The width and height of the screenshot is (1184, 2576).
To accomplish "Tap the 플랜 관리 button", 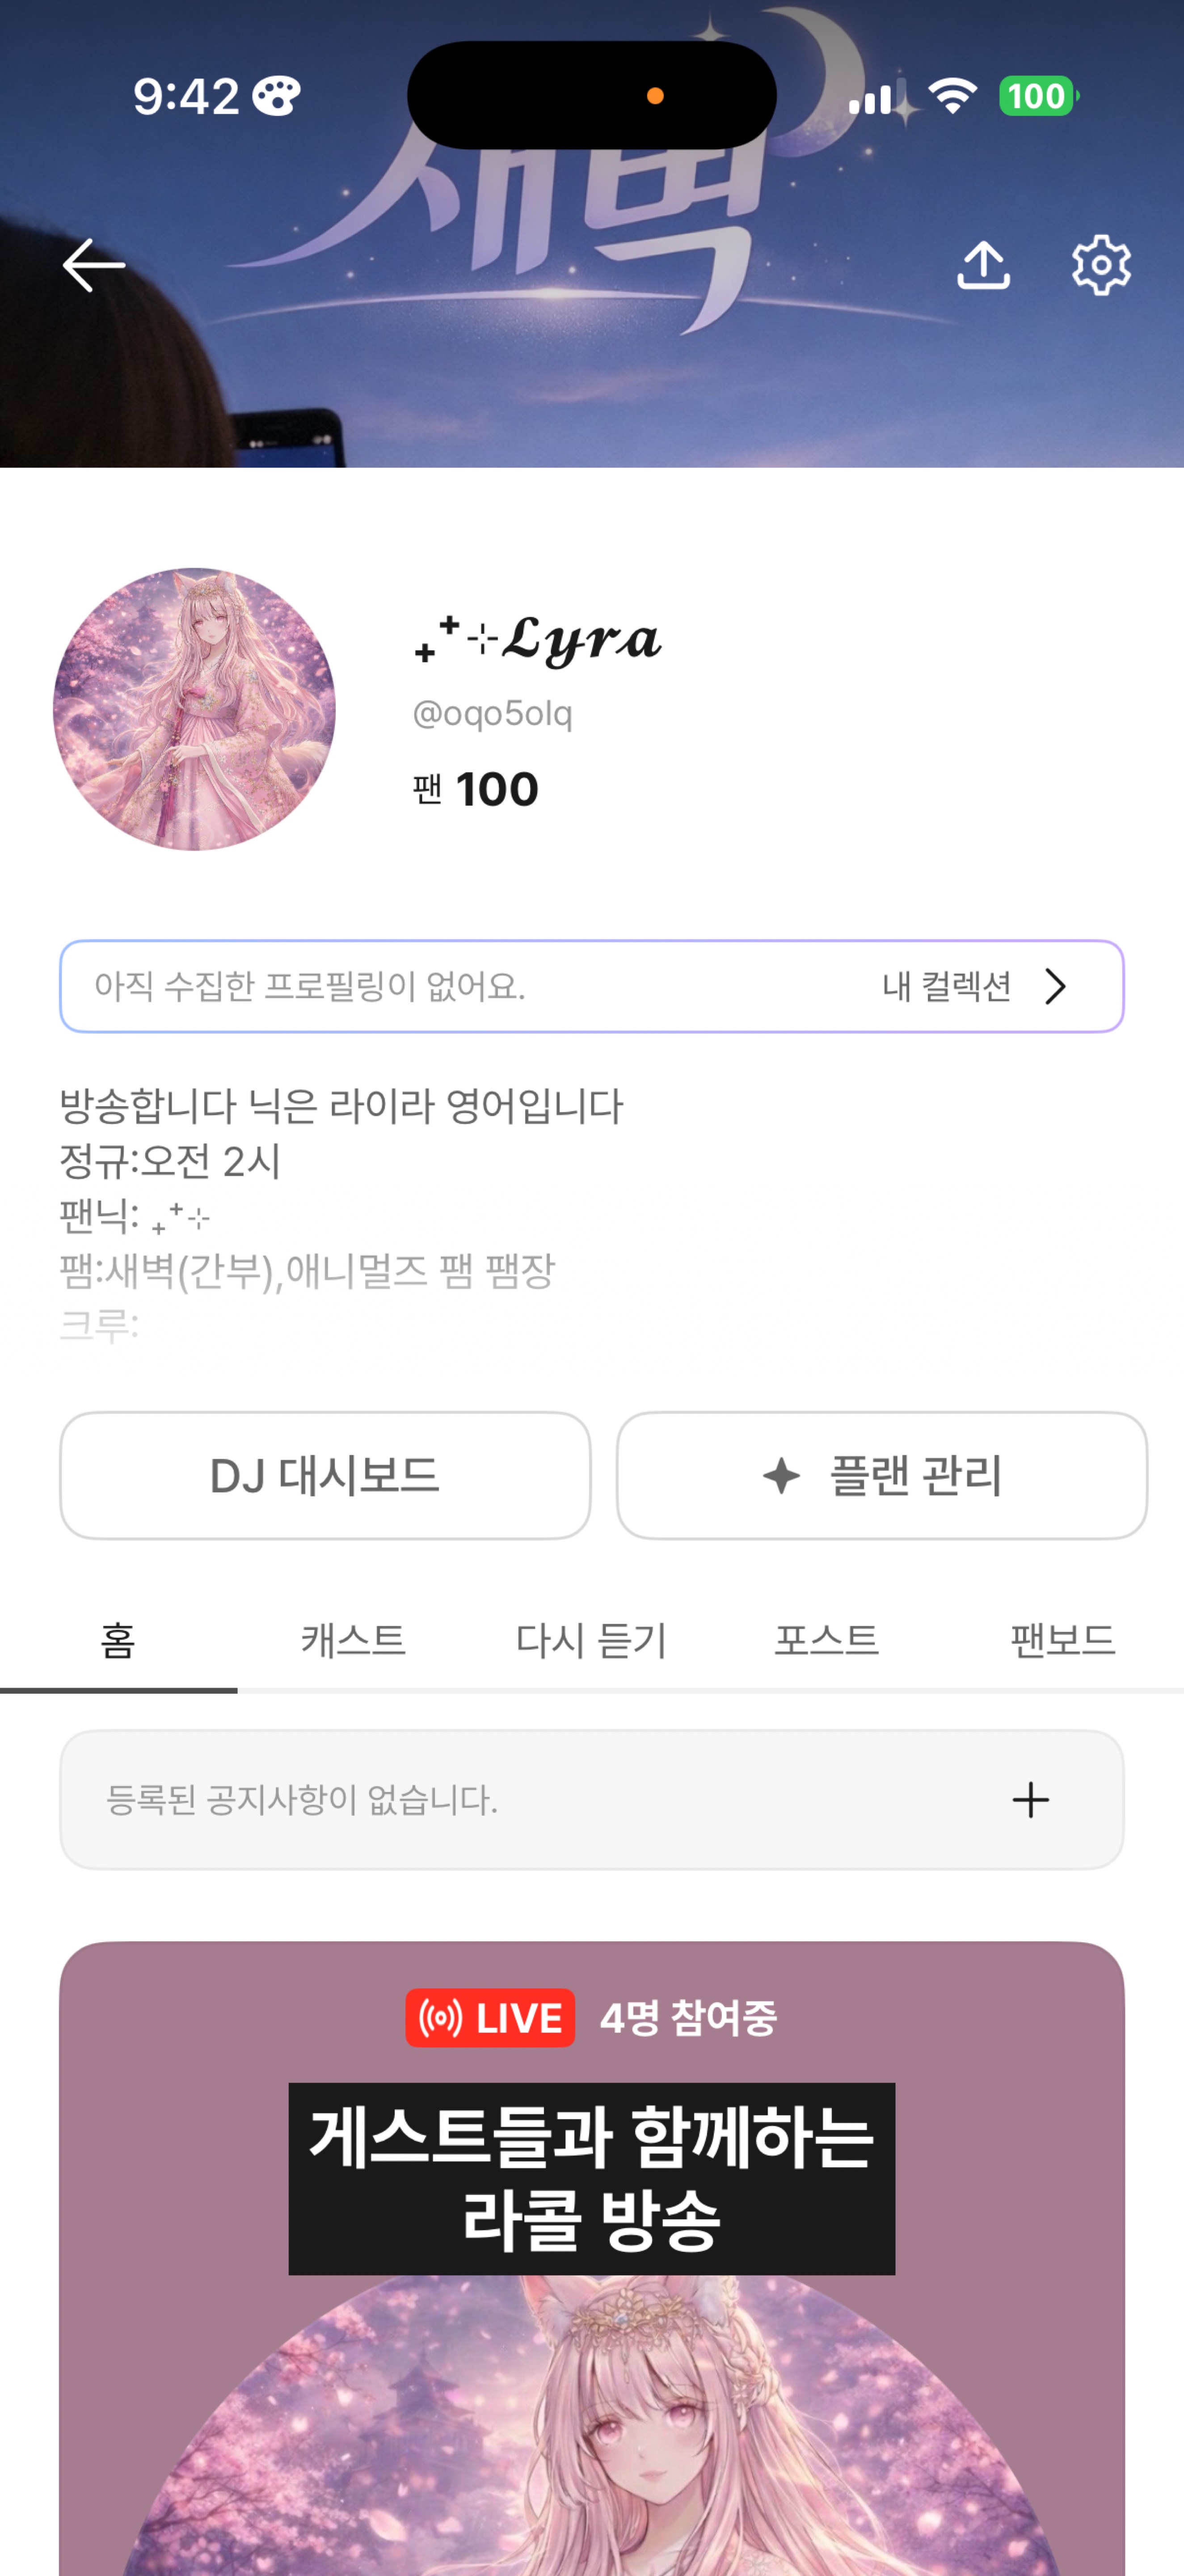I will pos(881,1476).
